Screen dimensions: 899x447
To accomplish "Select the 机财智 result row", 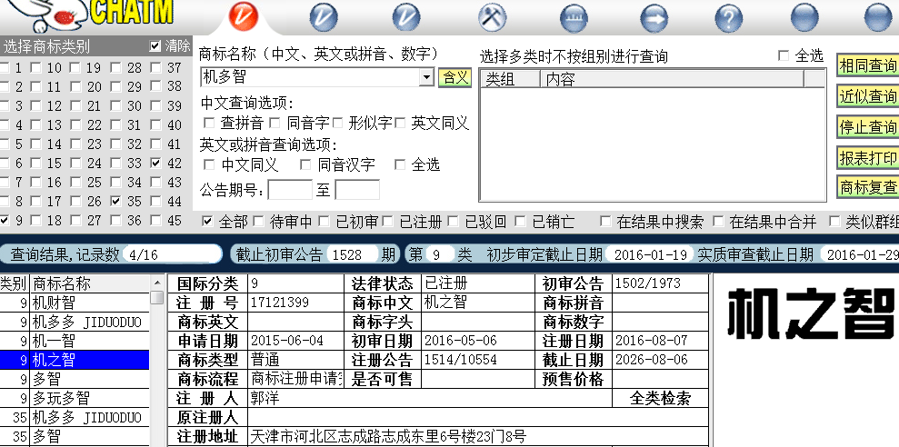I will [75, 303].
